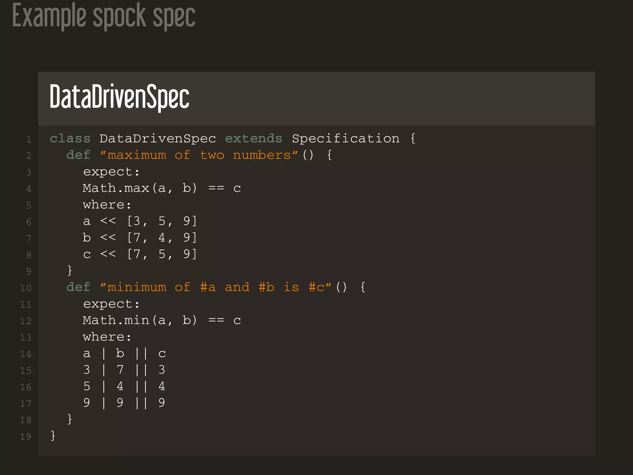The image size is (633, 475).
Task: Click line number 19 in the gutter
Action: click(26, 437)
